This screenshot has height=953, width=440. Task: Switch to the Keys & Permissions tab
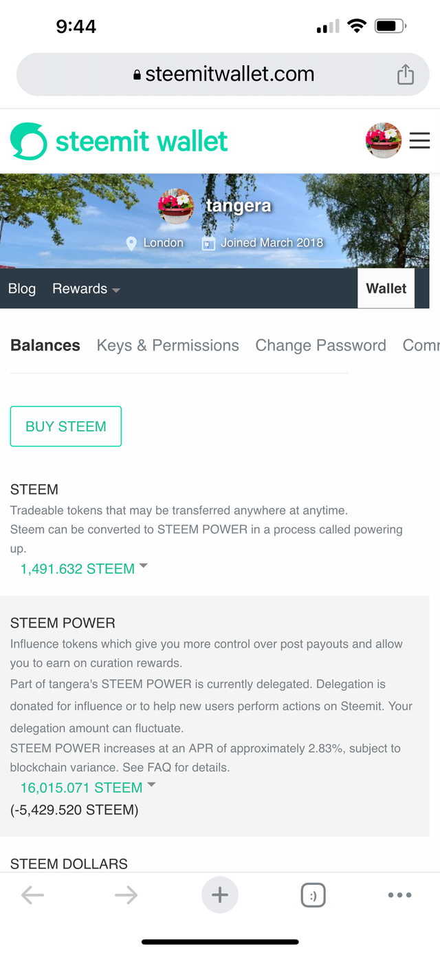(168, 345)
